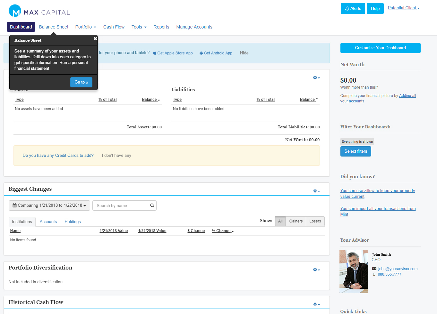Show All changes
Image resolution: width=437 pixels, height=314 pixels.
click(x=280, y=221)
